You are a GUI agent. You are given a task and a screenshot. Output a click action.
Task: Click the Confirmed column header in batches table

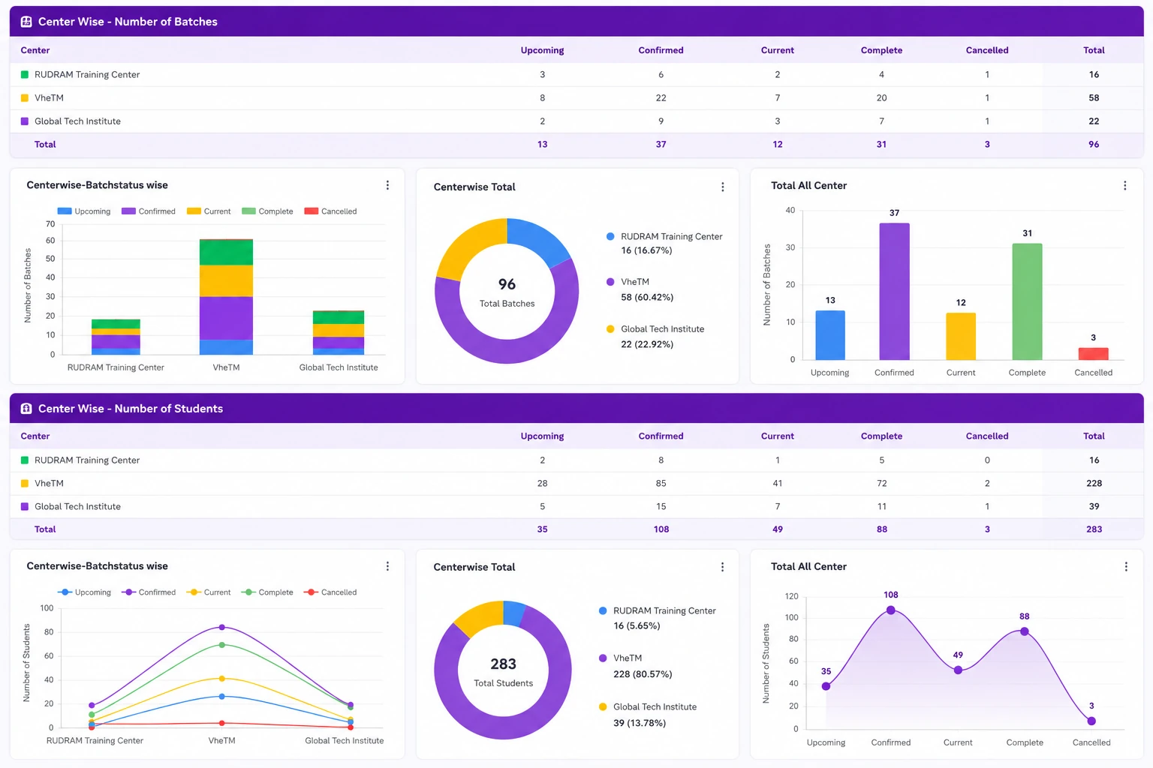click(x=661, y=50)
